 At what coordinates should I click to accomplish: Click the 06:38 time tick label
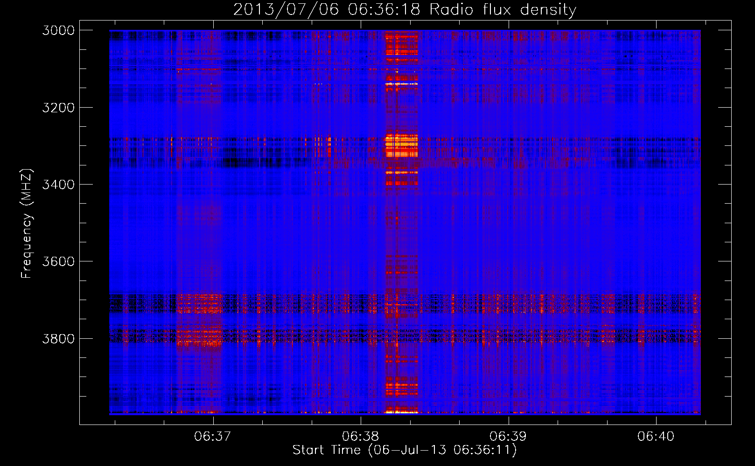[361, 437]
